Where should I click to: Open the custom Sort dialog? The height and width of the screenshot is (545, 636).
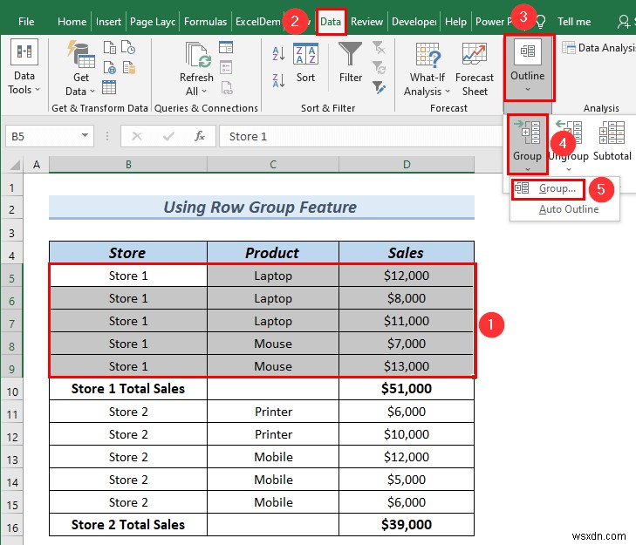(305, 63)
